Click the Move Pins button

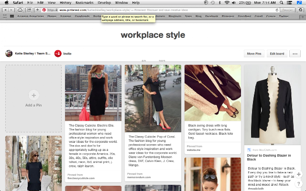254,53
